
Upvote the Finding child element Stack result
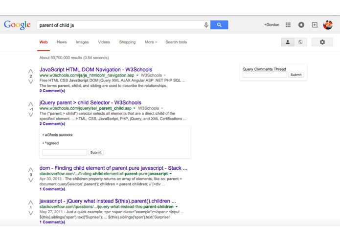point(31,169)
